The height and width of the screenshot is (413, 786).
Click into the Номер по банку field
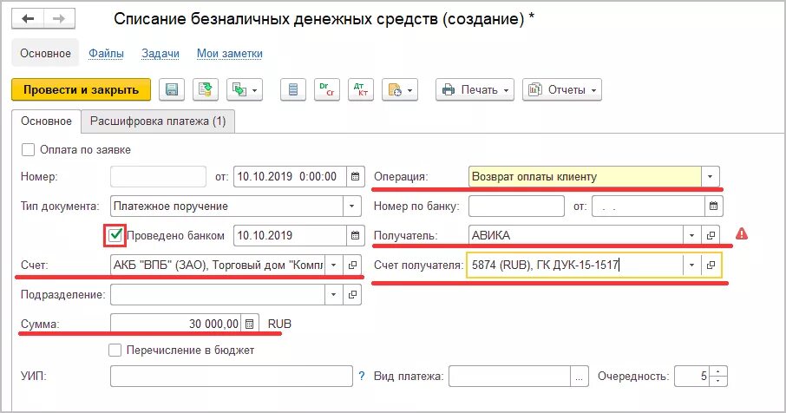point(516,206)
